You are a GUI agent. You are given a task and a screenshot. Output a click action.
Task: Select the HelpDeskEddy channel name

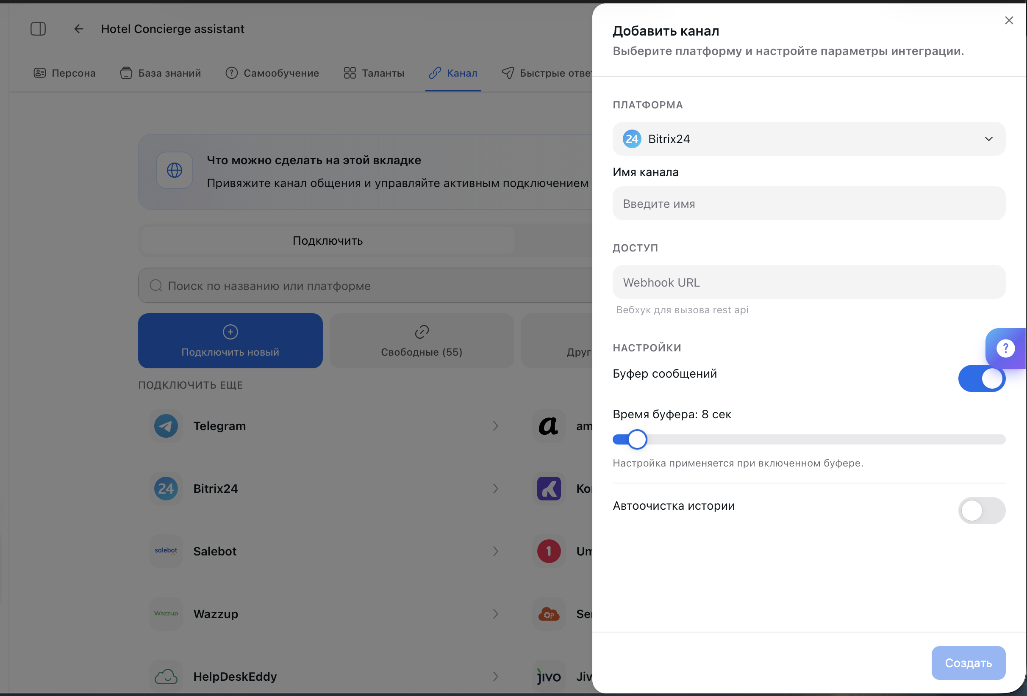[x=235, y=677]
